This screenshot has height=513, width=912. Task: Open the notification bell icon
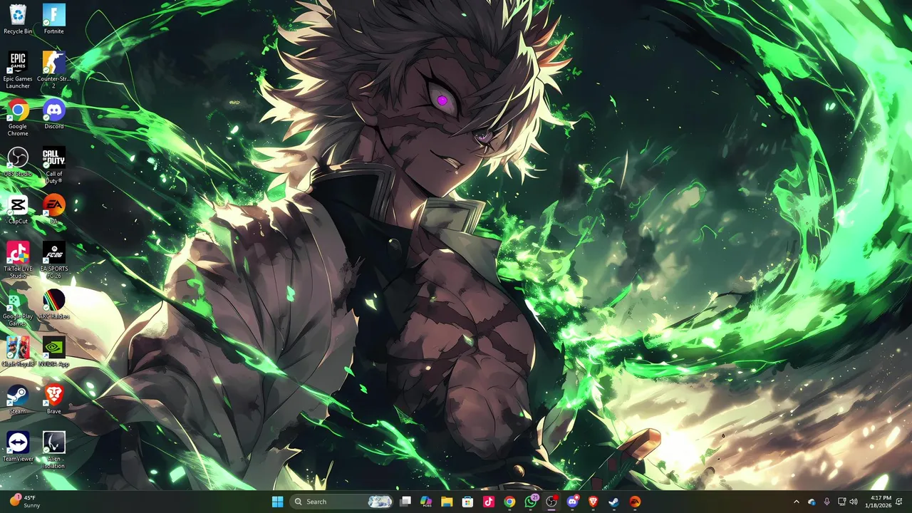coord(899,502)
